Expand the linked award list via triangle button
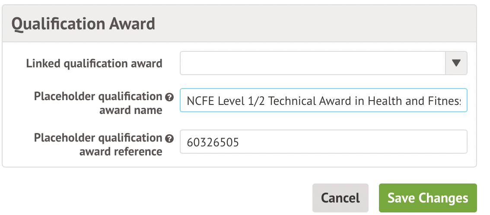The height and width of the screenshot is (215, 490). [456, 63]
